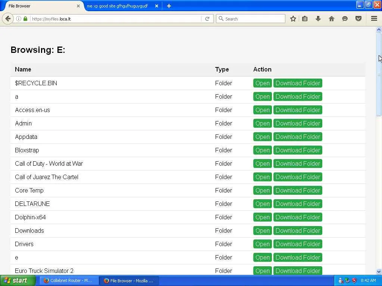Download the Bloxstrap folder
382x286 pixels.
[298, 150]
